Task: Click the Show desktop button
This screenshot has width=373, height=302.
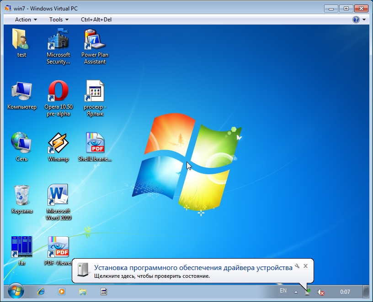Action: [366, 292]
